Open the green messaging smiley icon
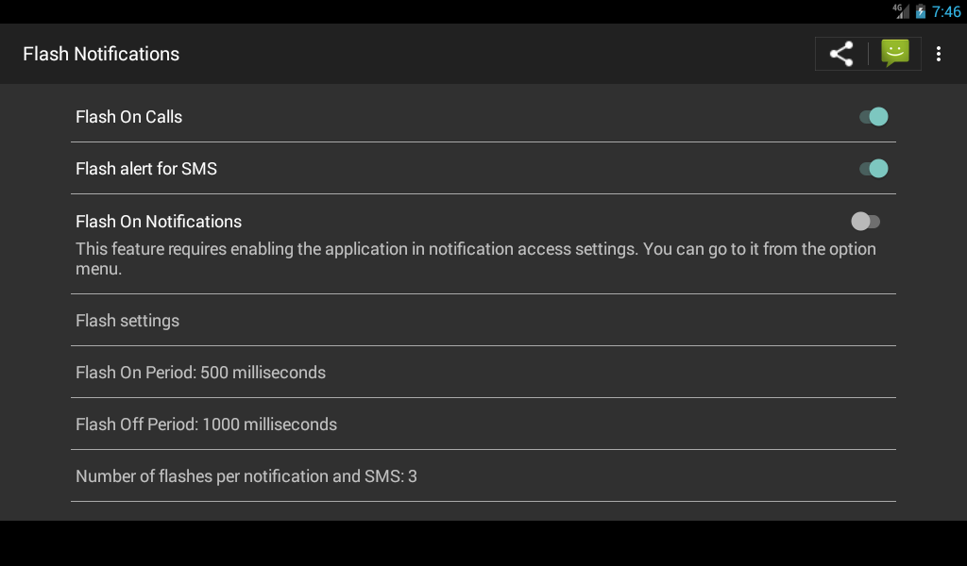The height and width of the screenshot is (566, 967). point(894,53)
